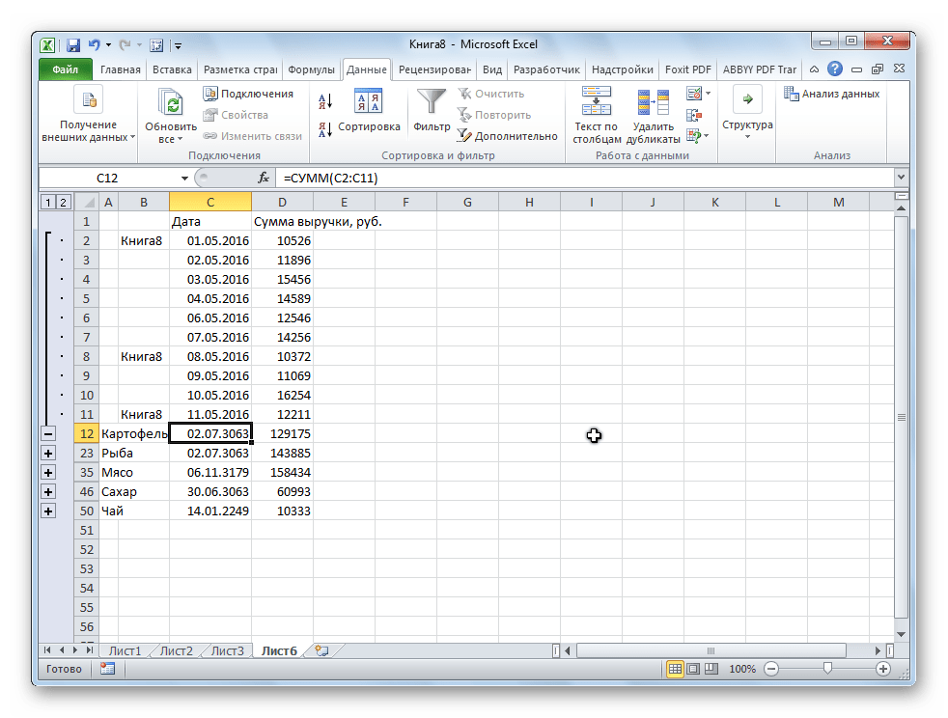Collapse the Картофель group with minus button
The height and width of the screenshot is (718, 948).
pos(48,434)
